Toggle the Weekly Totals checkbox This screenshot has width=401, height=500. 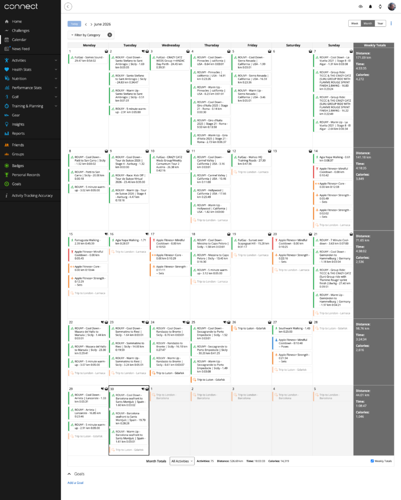[x=372, y=461]
